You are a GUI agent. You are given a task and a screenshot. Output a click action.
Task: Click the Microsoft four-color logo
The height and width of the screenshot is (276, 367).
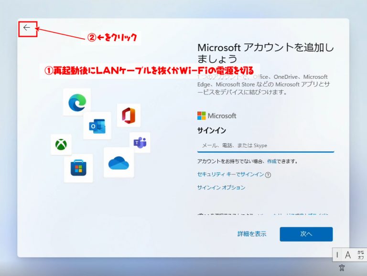(201, 116)
